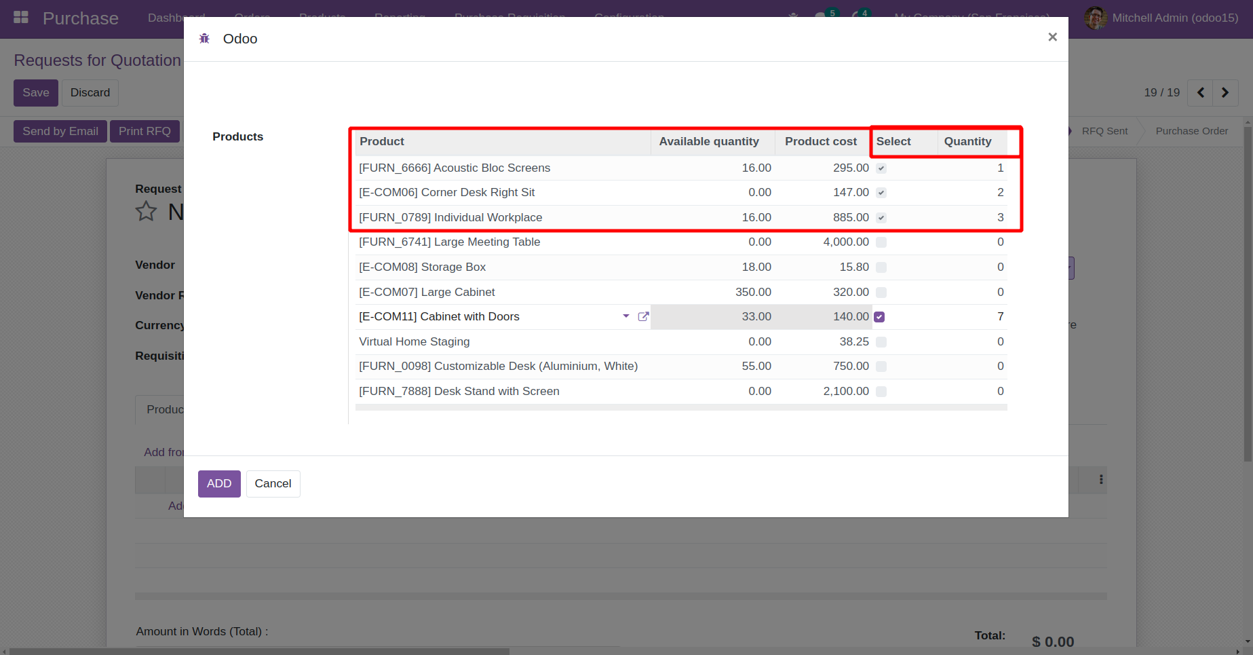Image resolution: width=1253 pixels, height=655 pixels.
Task: Edit quantity 3 for Individual Workplace
Action: pyautogui.click(x=973, y=218)
